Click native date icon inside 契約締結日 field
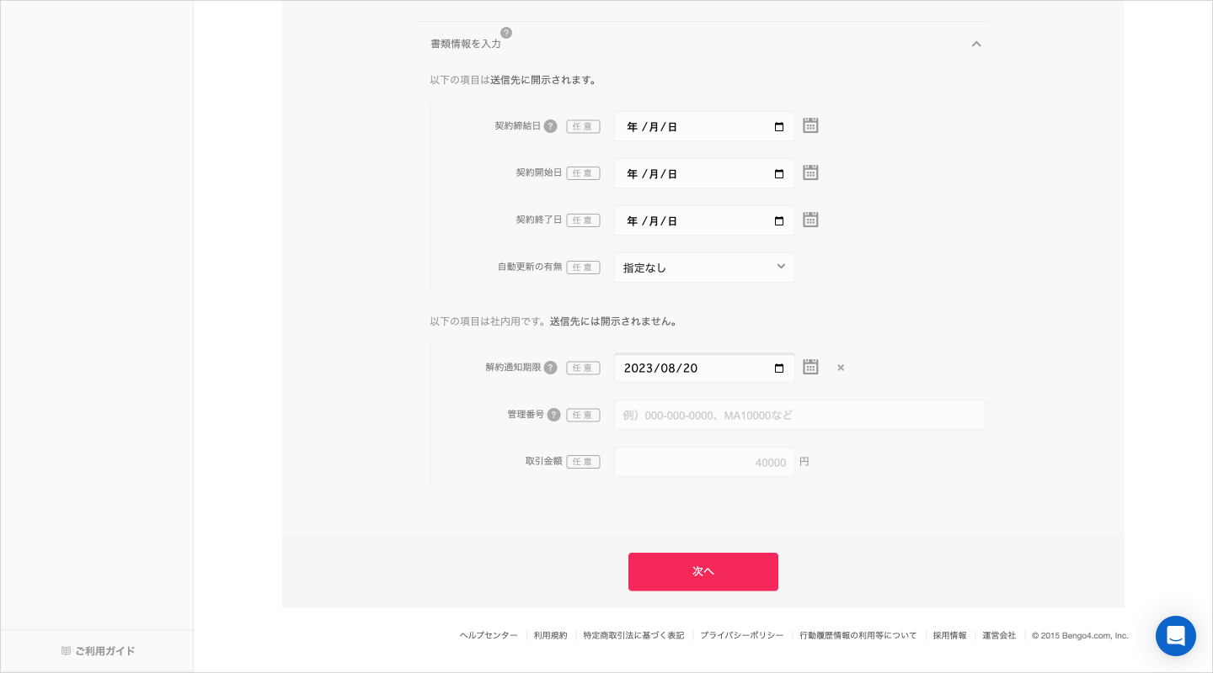1213x673 pixels. pyautogui.click(x=779, y=127)
